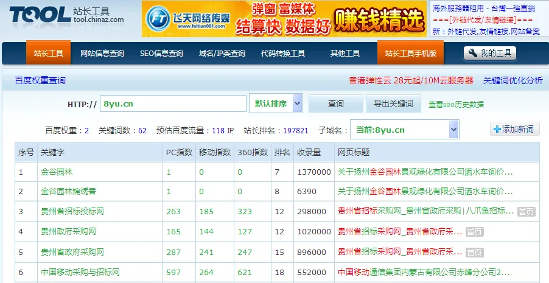Open page title link in row 1

[x=425, y=172]
